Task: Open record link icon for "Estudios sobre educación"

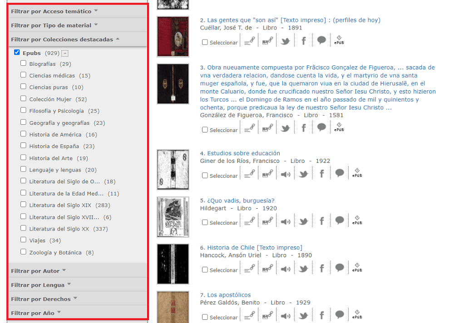Action: coord(250,173)
